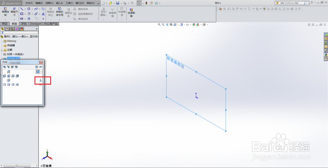
Task: Click the Open file icon
Action: tap(110, 3)
